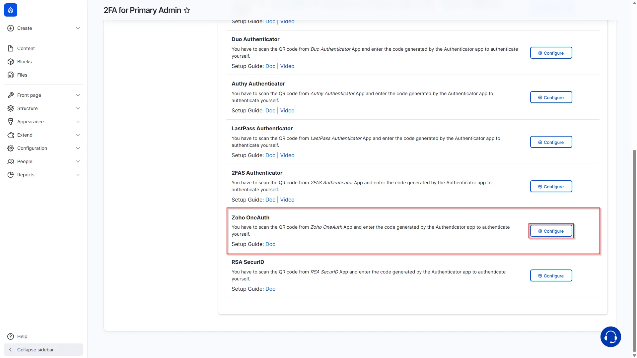Expand the Create menu chevron

[78, 28]
